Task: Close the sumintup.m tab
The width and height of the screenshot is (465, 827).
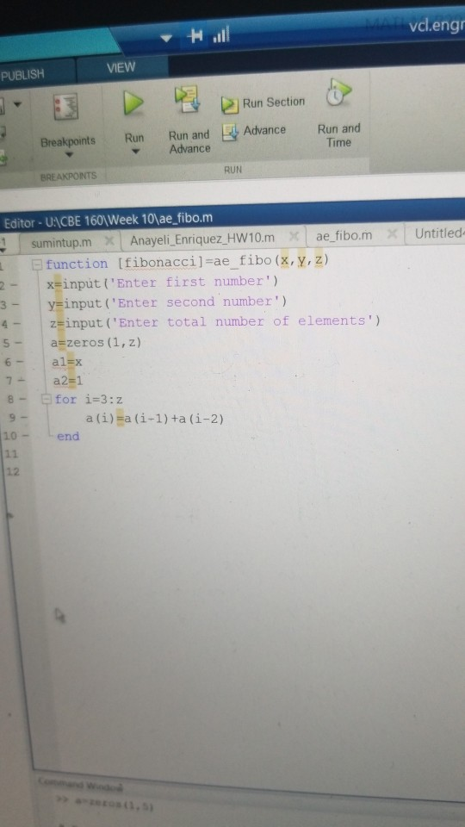Action: [109, 242]
